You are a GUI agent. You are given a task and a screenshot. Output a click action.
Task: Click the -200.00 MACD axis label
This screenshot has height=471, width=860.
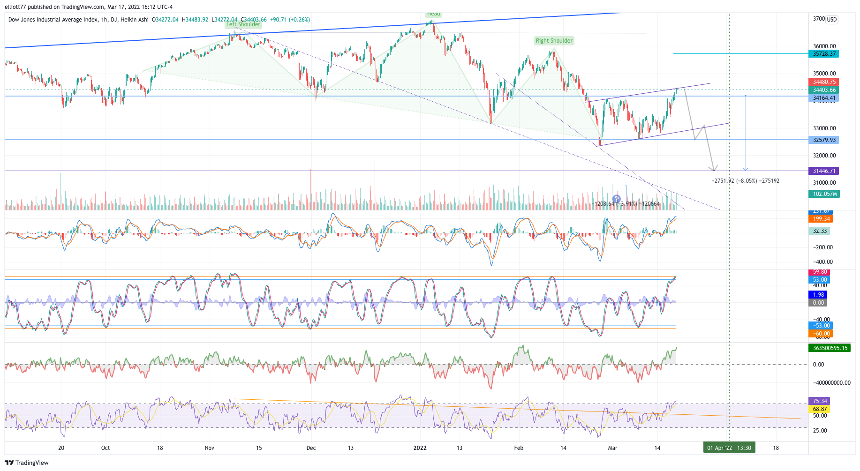click(x=823, y=247)
